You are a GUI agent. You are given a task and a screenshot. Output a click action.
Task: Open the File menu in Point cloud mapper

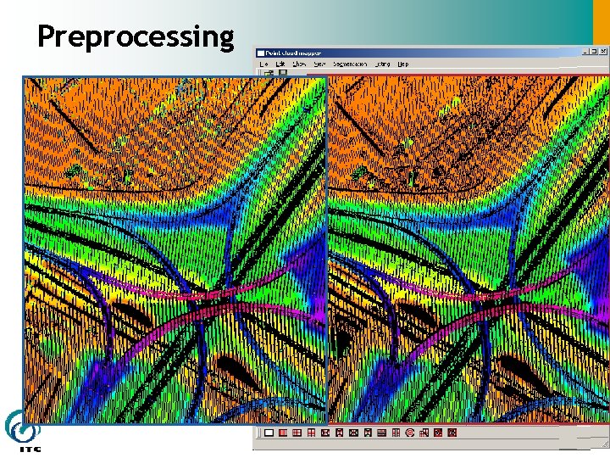pyautogui.click(x=263, y=64)
